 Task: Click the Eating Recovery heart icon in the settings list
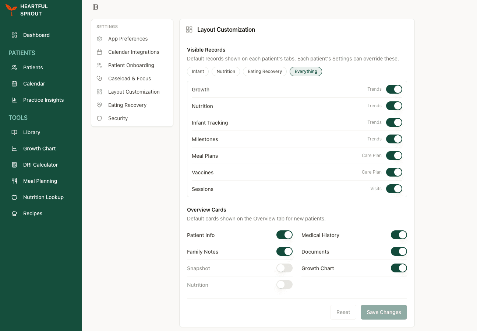[99, 105]
